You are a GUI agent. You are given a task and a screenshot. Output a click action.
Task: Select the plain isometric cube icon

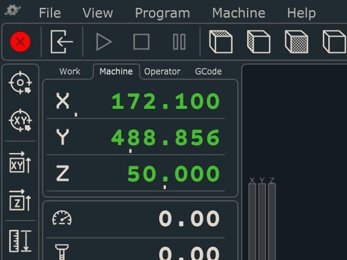[x=334, y=42]
